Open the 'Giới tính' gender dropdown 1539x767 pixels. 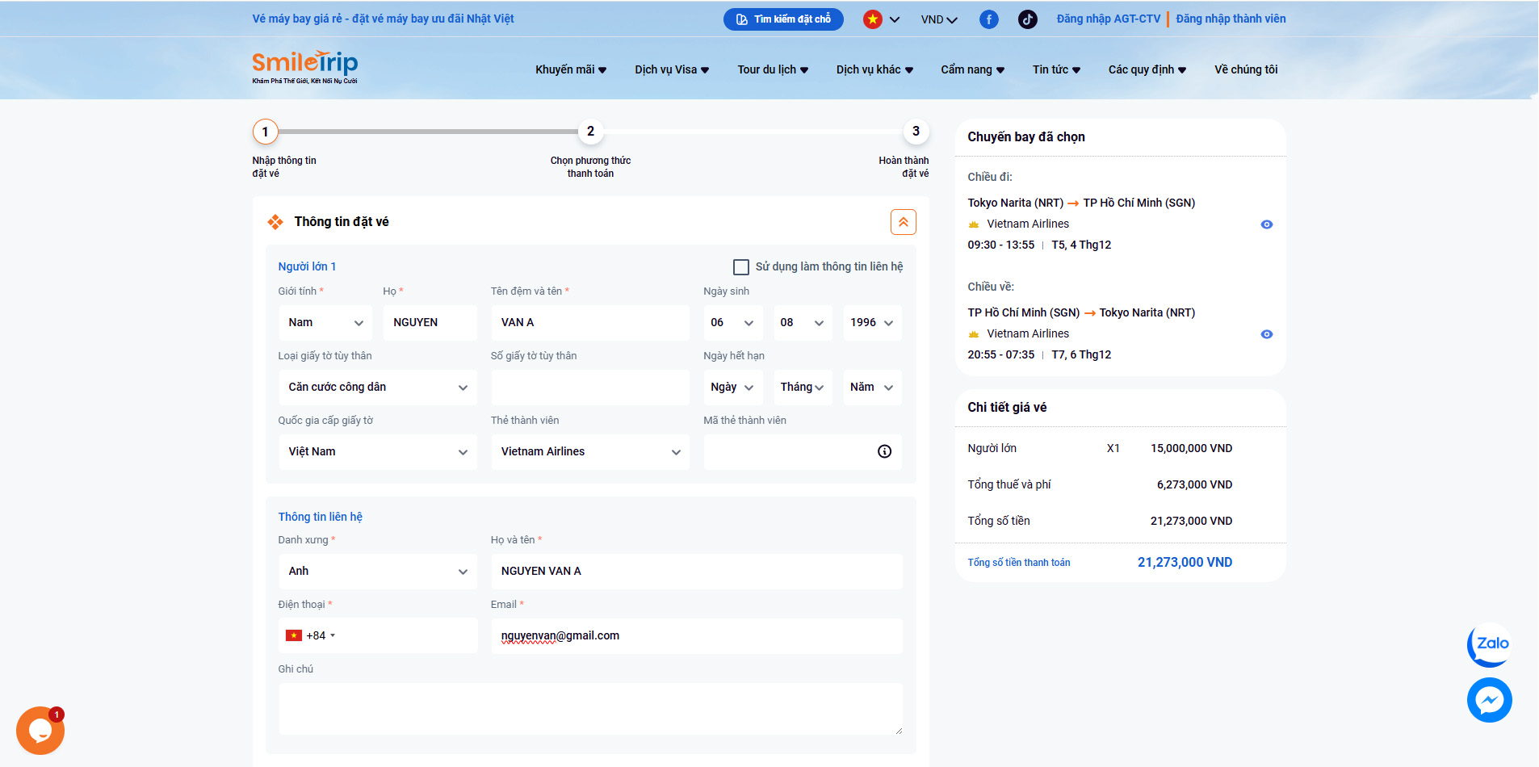325,322
